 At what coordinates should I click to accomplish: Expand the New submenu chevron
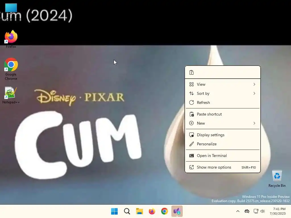click(x=254, y=123)
